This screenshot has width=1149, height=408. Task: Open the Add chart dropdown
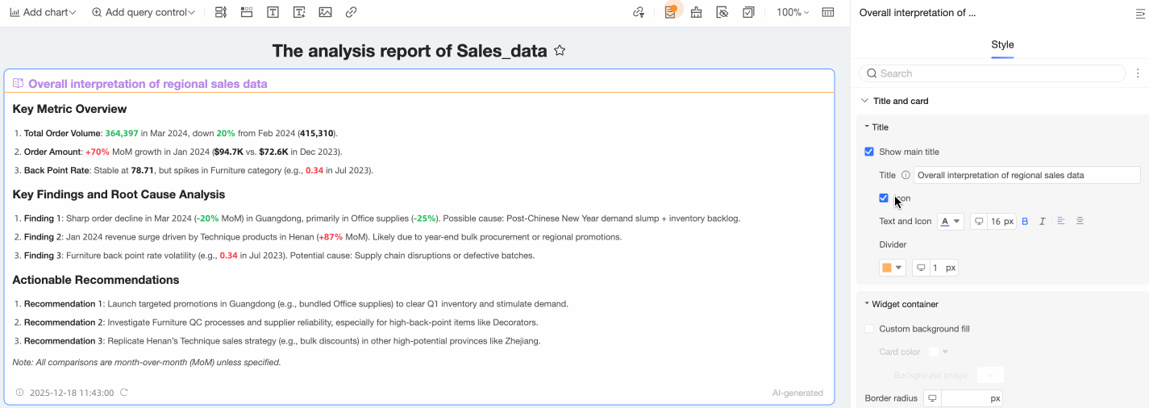tap(43, 13)
